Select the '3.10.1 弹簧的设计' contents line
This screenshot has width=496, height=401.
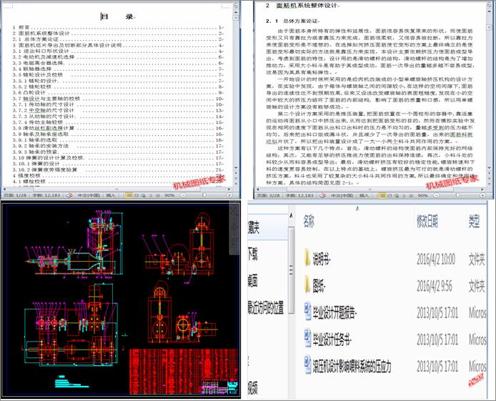pos(119,164)
